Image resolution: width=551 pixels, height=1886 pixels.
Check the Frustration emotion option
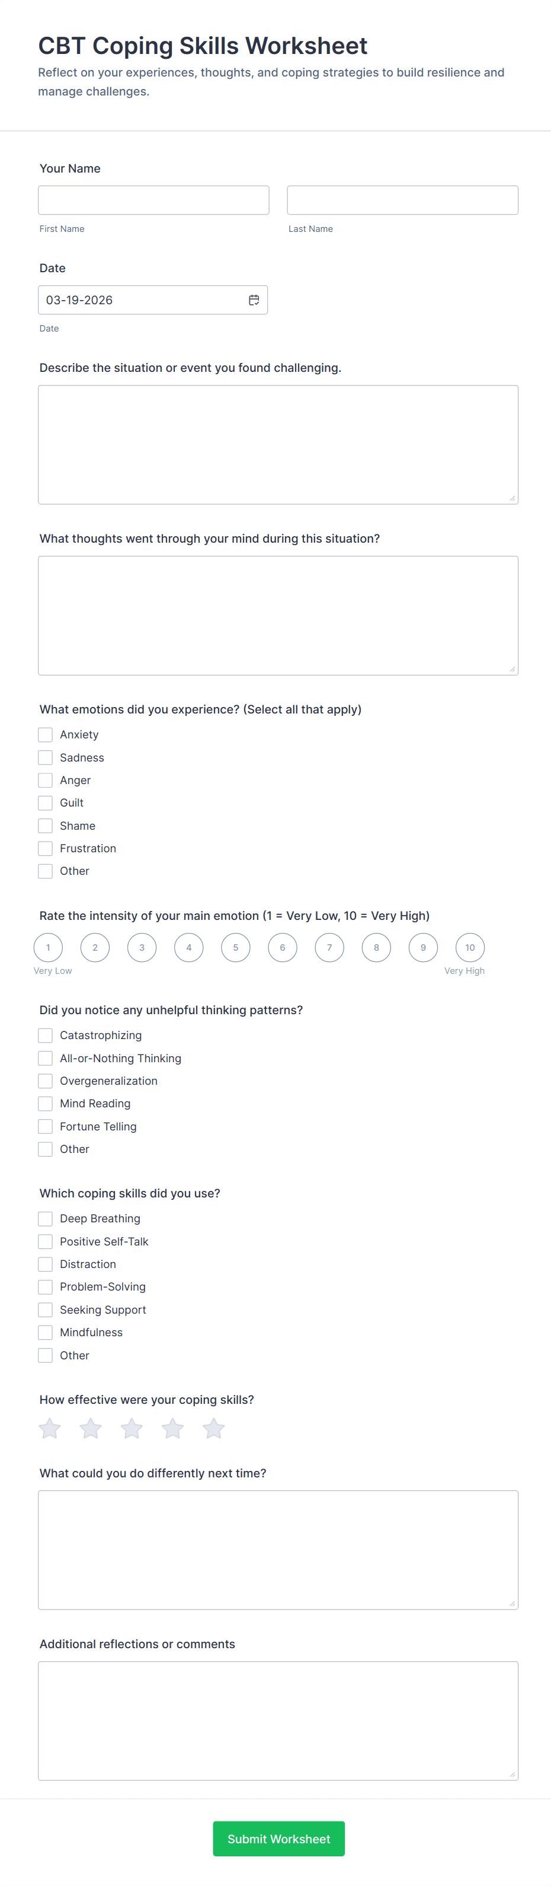click(46, 849)
